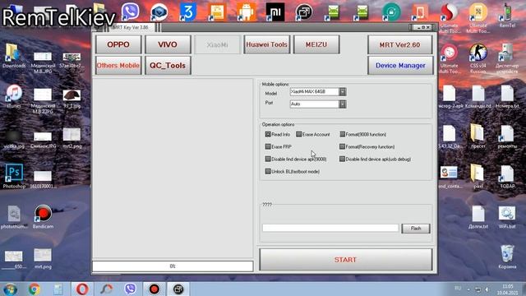The height and width of the screenshot is (296, 526).
Task: Open the Номера.txt file on desktop
Action: point(507,97)
